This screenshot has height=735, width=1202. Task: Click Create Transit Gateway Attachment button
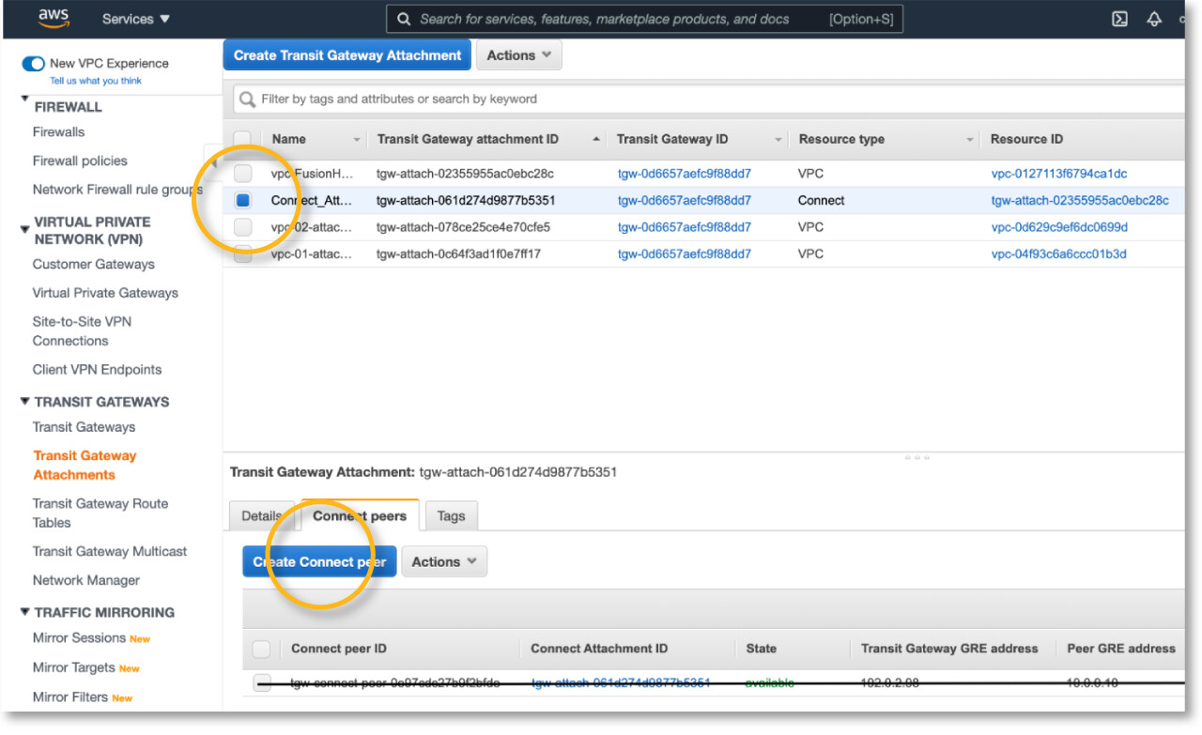[x=347, y=55]
